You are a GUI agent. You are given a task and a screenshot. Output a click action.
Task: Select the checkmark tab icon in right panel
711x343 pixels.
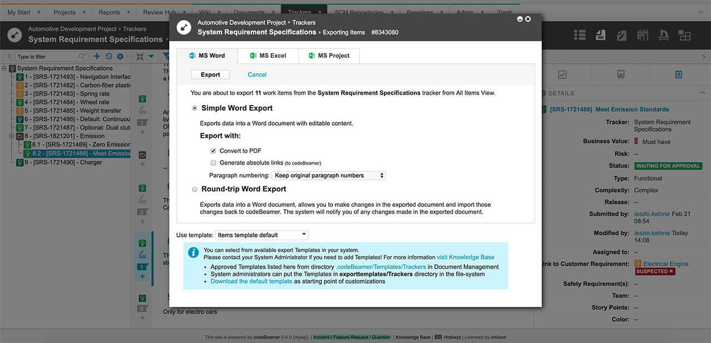coord(562,74)
